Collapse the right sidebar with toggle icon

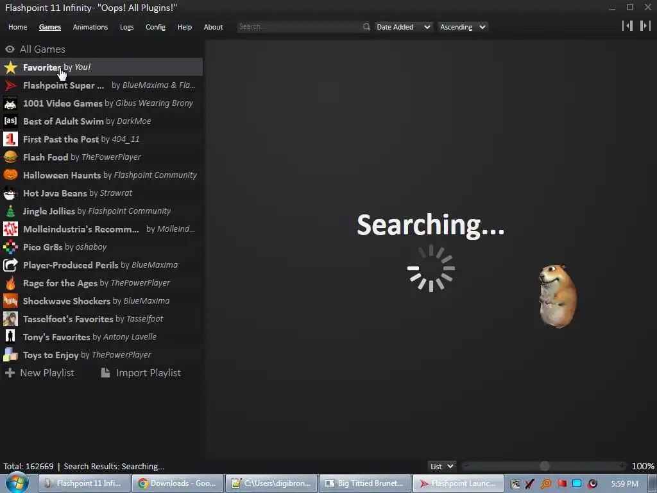pyautogui.click(x=645, y=26)
